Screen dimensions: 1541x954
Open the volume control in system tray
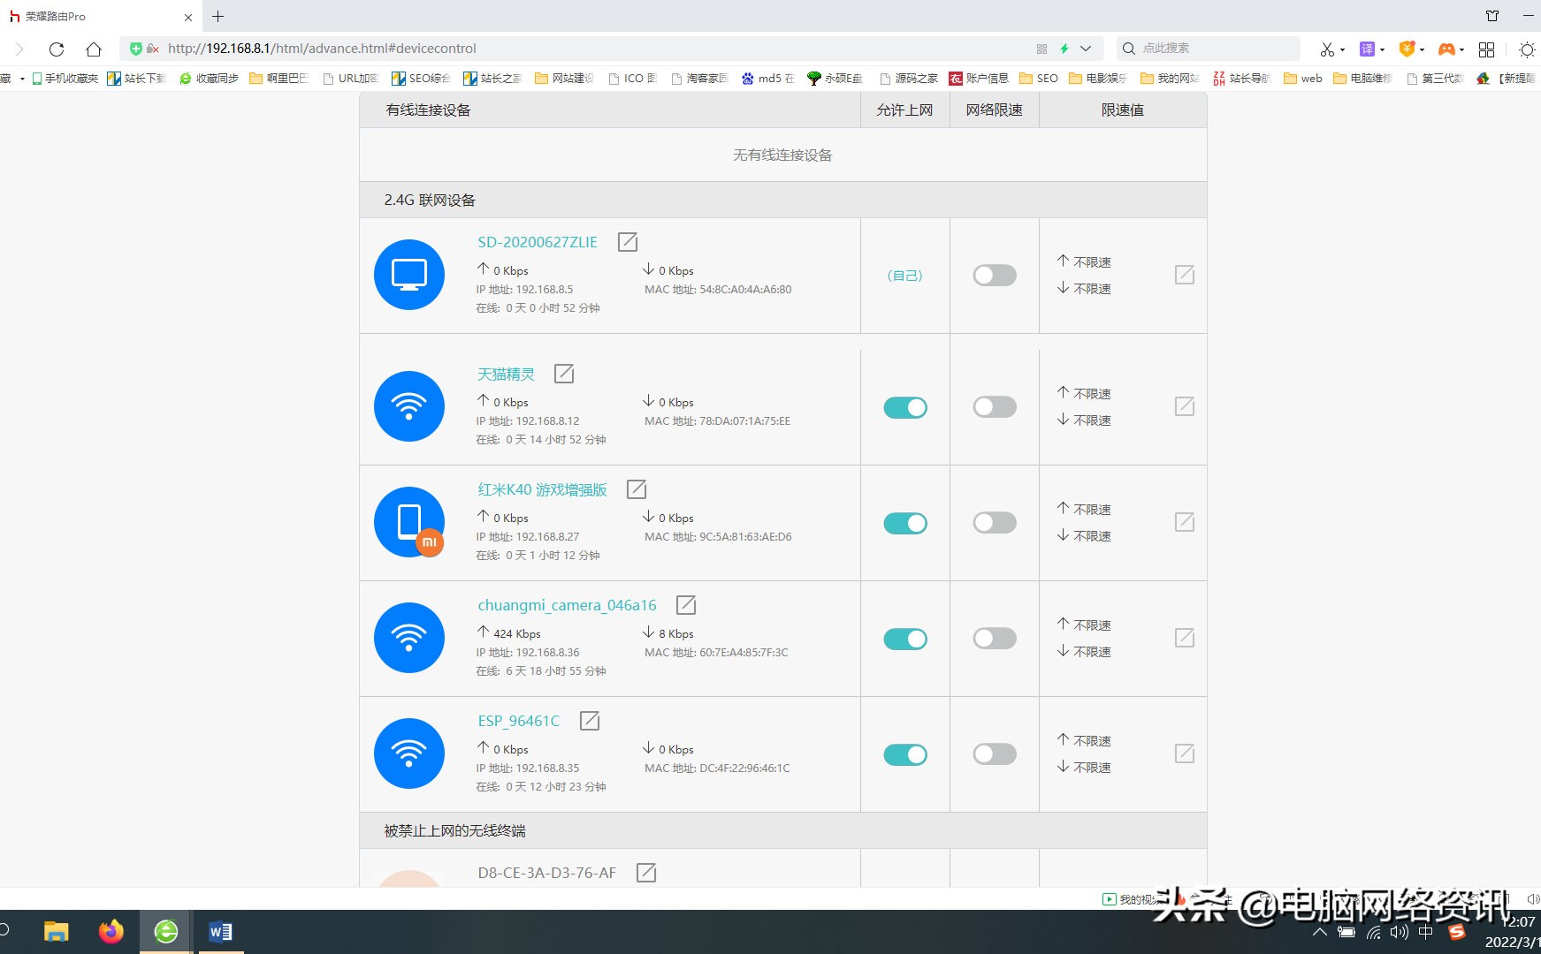tap(1398, 931)
